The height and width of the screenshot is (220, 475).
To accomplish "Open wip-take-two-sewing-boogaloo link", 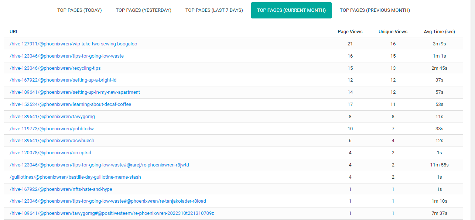I will (x=74, y=44).
